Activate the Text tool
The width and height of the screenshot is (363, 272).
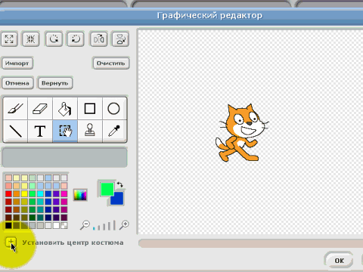click(x=40, y=131)
